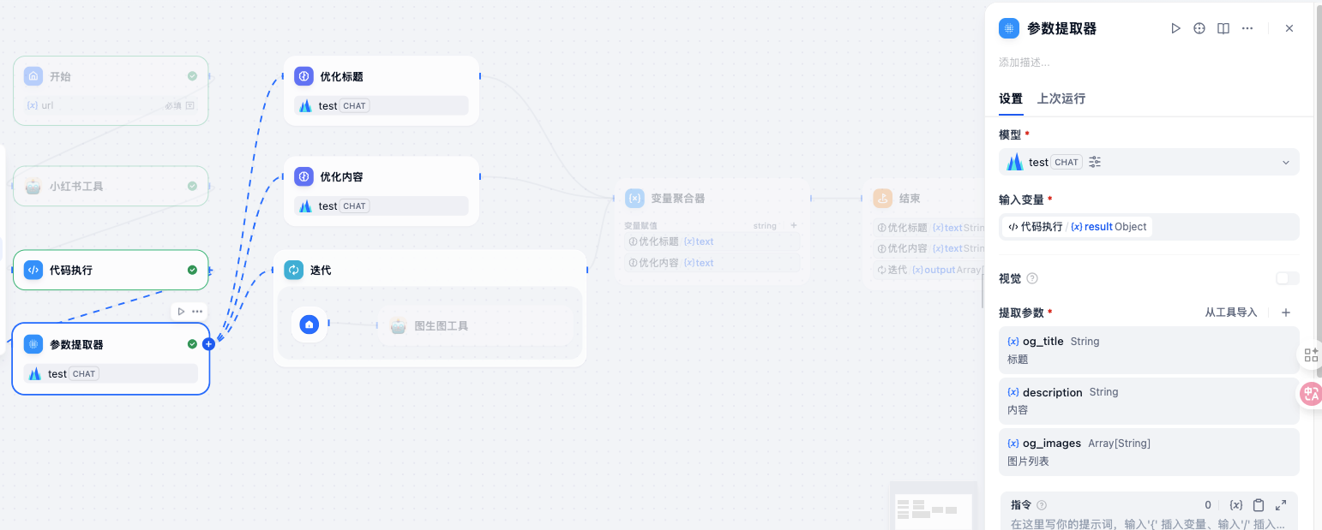The image size is (1322, 530).
Task: Click the model dropdown chevron arrow
Action: (1285, 163)
